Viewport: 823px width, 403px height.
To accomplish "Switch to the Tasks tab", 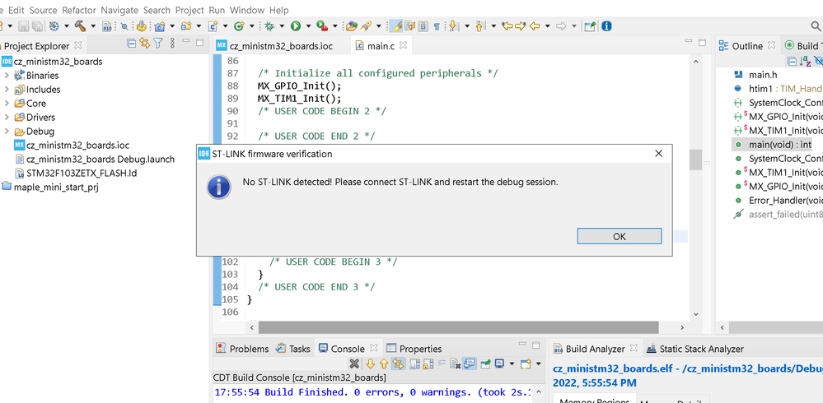I will (x=293, y=349).
